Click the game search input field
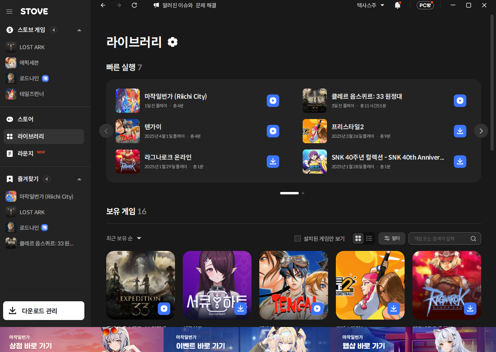The image size is (496, 352). tap(445, 238)
